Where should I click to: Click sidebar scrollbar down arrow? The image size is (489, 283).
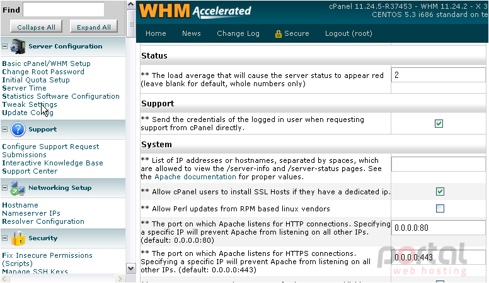[131, 268]
